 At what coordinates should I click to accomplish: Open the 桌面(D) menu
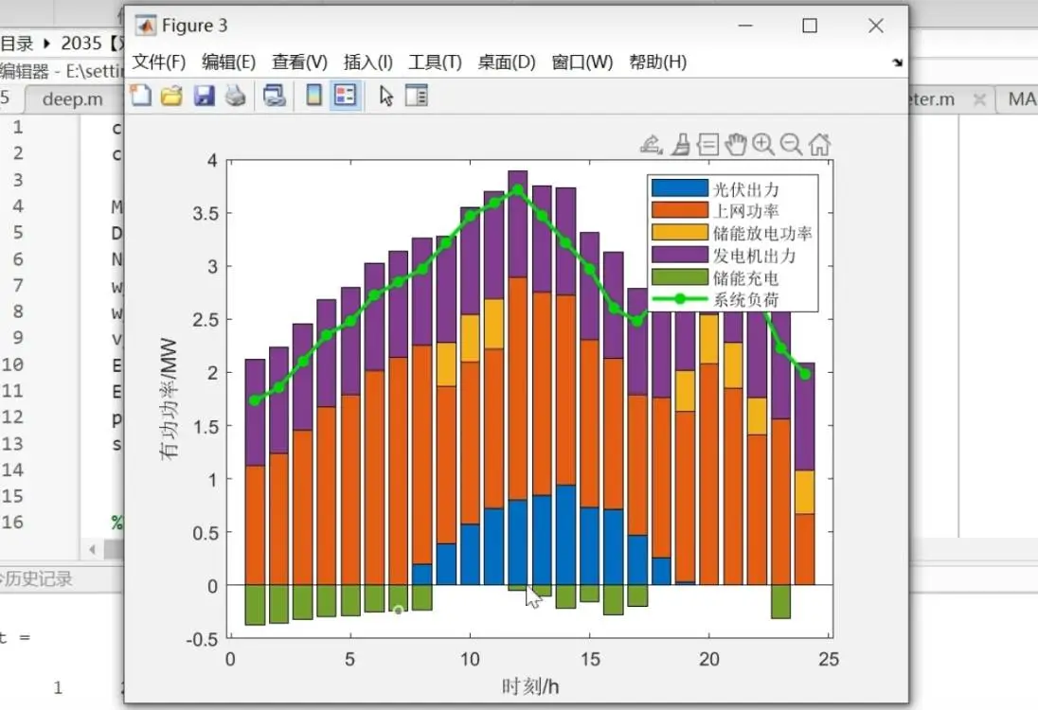pyautogui.click(x=507, y=62)
